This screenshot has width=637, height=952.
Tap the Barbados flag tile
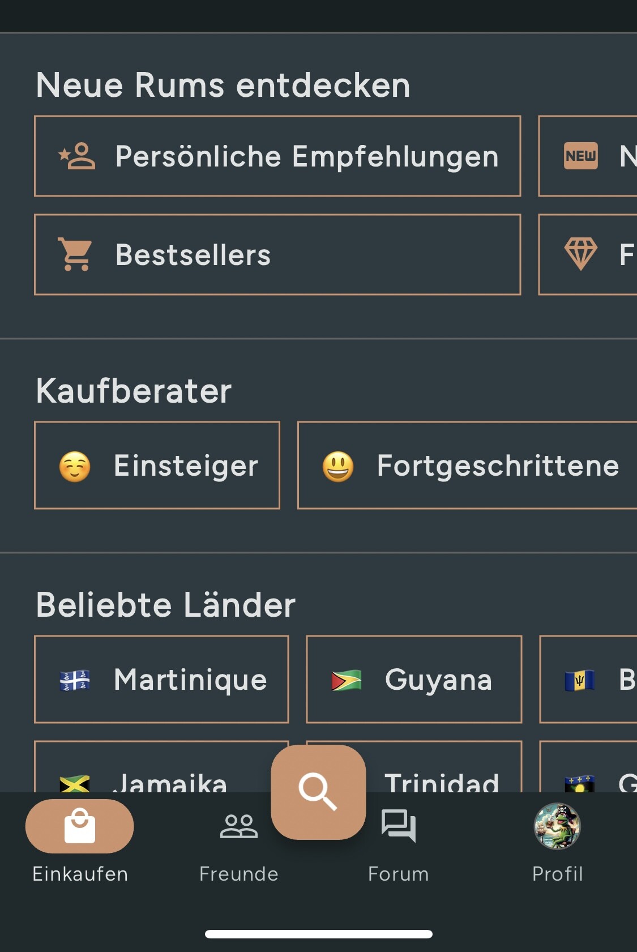(588, 680)
